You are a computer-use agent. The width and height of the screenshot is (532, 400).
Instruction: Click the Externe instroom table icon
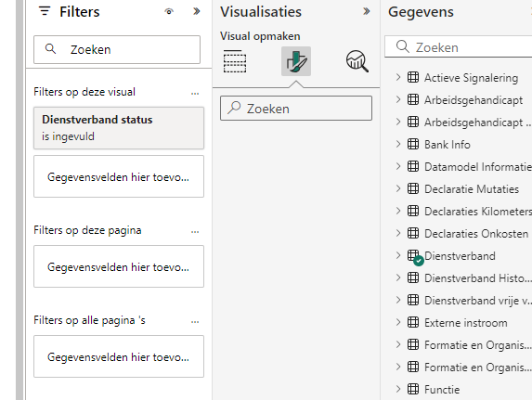point(413,322)
